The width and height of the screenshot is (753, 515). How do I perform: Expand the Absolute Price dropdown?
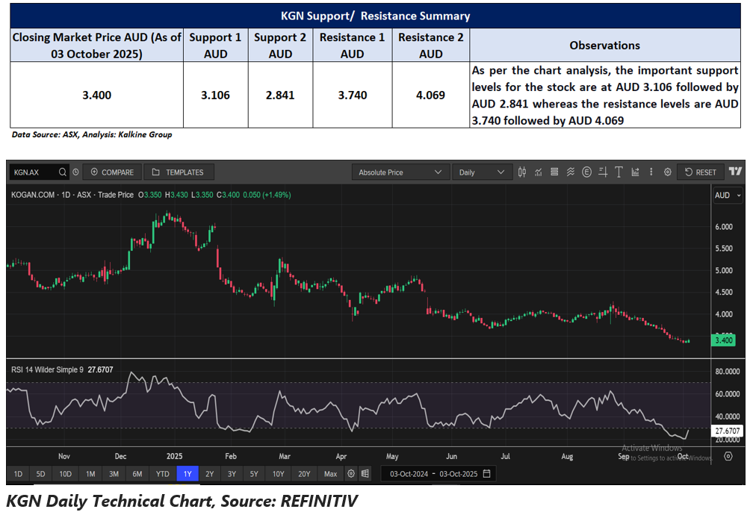click(400, 172)
